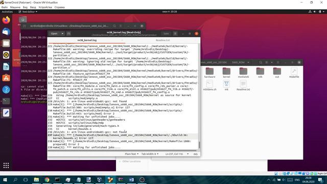Screen dimensions: 327x184
Task: Open LibreOffice Writer from the dock
Action: tap(6, 66)
